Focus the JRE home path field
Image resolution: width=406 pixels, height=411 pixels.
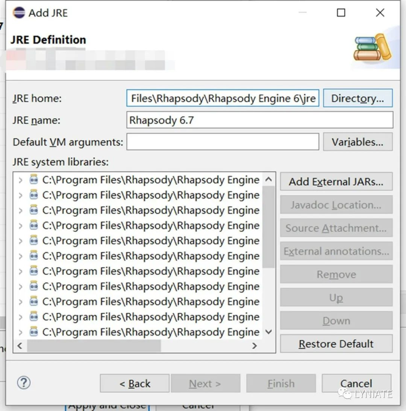click(223, 98)
